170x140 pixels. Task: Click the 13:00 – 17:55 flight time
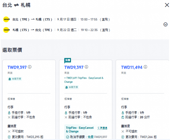tap(89, 19)
